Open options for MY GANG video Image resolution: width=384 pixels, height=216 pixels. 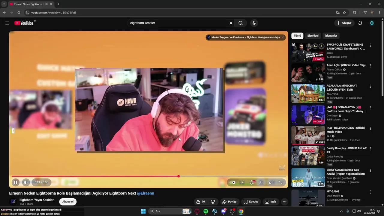pos(370,192)
